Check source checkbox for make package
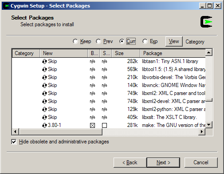This screenshot has height=174, width=224. 104,126
